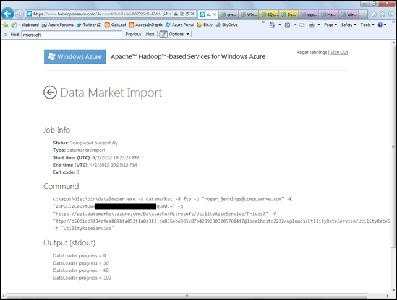Expand the Feeds dropdown arrow

coord(295,25)
